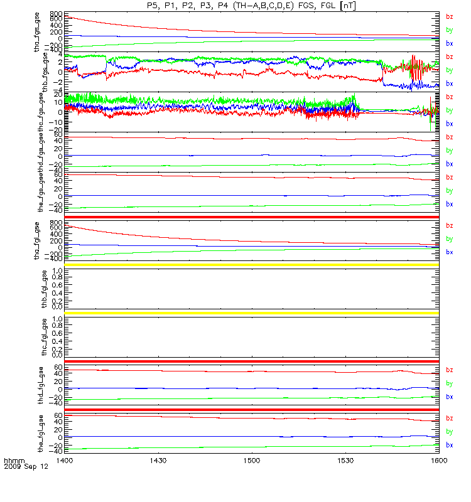Click the by legend of thd_fgl_gse panel
This screenshot has width=471, height=502.
tap(450, 383)
